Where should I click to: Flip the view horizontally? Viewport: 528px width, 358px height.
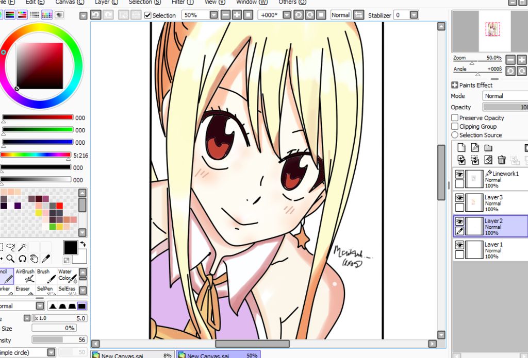[359, 15]
